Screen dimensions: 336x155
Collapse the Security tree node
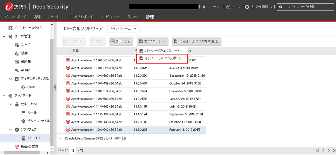point(10,104)
